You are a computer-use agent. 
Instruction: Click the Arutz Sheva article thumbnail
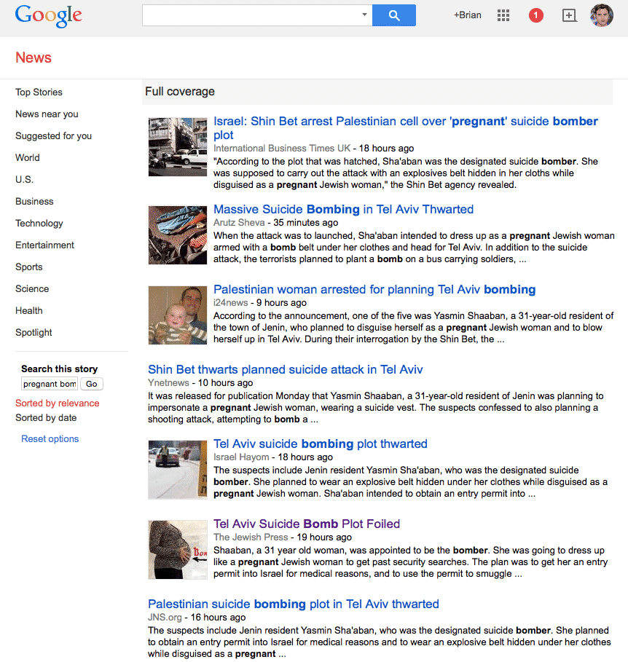[x=178, y=235]
